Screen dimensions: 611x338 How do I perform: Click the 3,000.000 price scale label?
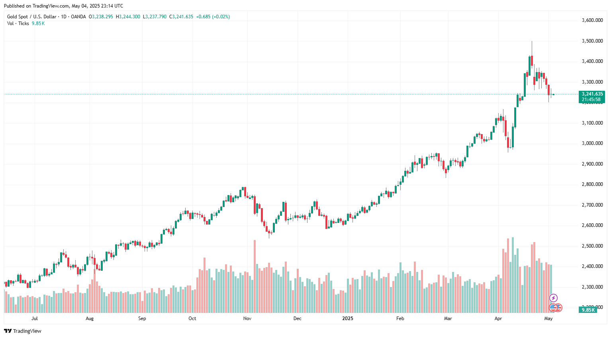click(592, 143)
